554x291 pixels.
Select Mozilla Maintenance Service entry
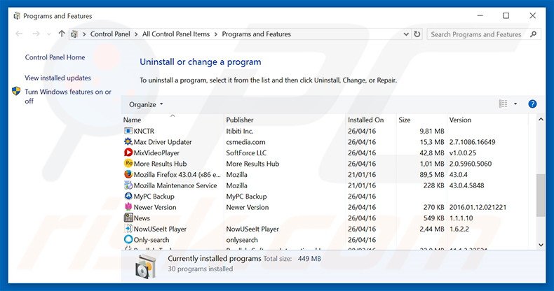[175, 185]
